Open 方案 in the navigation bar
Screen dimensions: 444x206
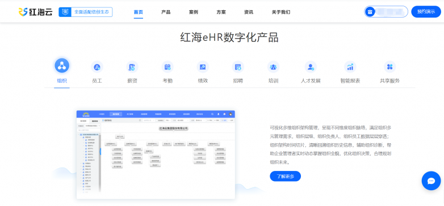coord(221,12)
